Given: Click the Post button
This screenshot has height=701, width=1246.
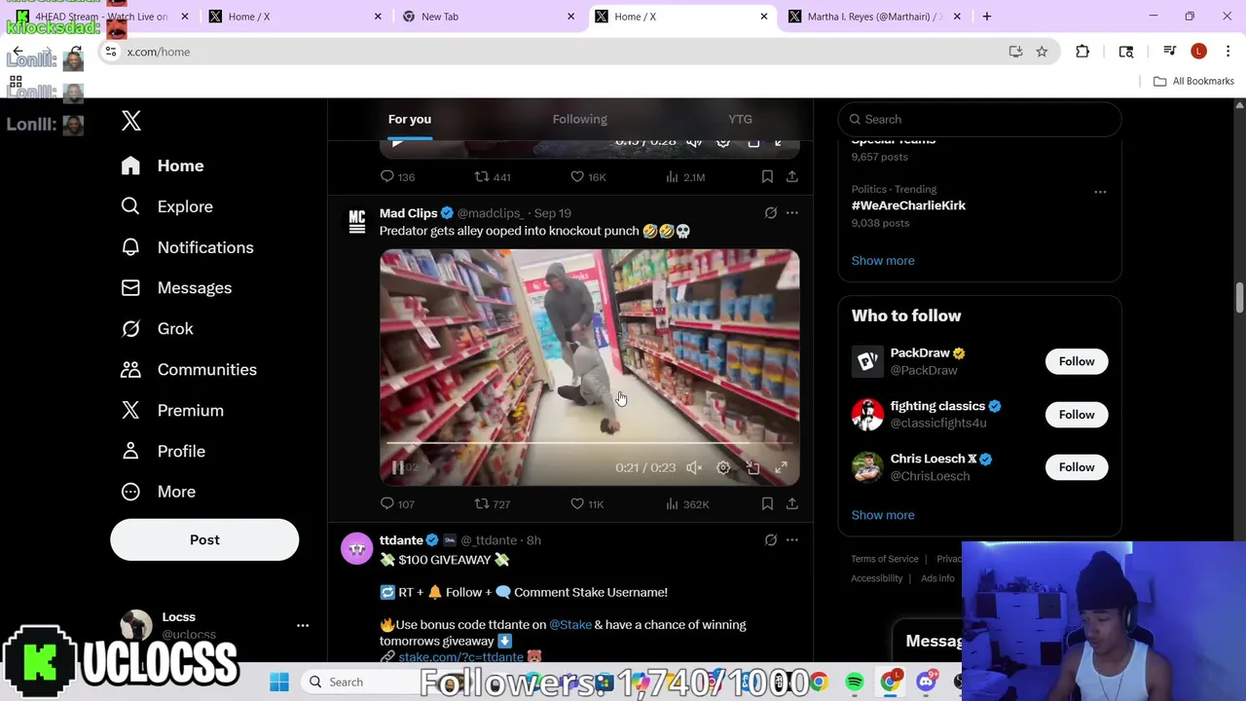Looking at the screenshot, I should (204, 539).
